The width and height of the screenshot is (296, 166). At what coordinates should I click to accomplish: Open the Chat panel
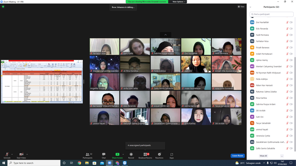click(x=104, y=155)
